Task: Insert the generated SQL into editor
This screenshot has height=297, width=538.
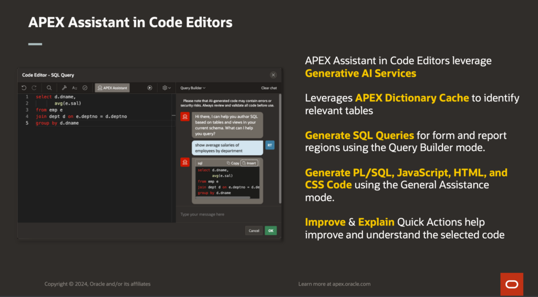Action: click(x=249, y=163)
